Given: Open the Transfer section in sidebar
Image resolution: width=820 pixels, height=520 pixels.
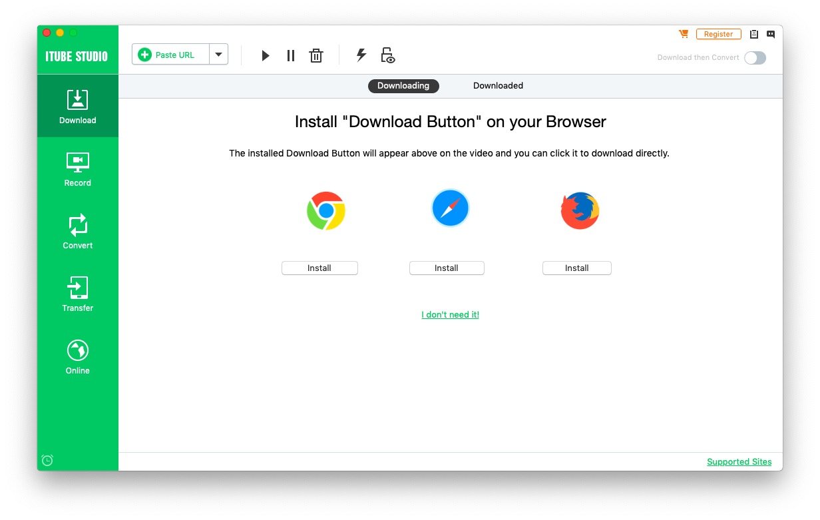Looking at the screenshot, I should [x=78, y=294].
